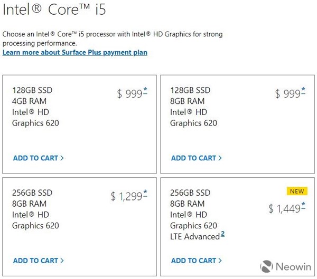The image size is (317, 279).
Task: Click the $1,299 price text
Action: point(127,196)
